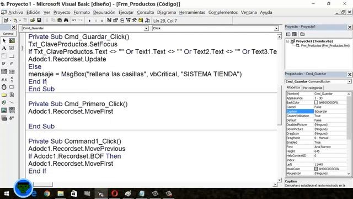The height and width of the screenshot is (199, 353).
Task: Select the Font property row
Action: coord(317,146)
